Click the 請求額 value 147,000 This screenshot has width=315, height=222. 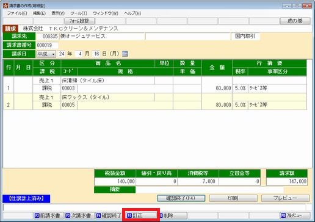[x=287, y=181]
